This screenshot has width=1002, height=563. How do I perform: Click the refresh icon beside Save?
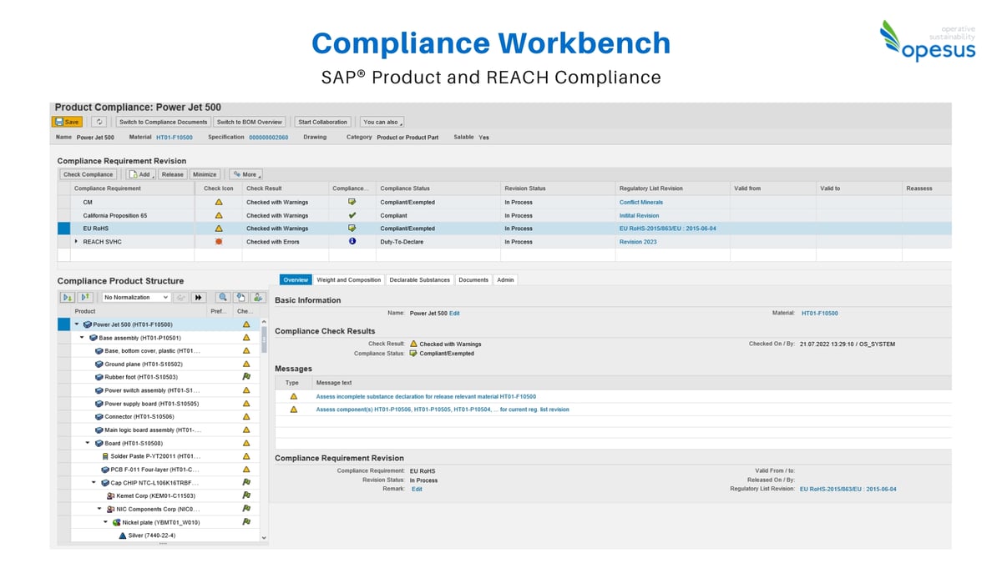pos(99,121)
